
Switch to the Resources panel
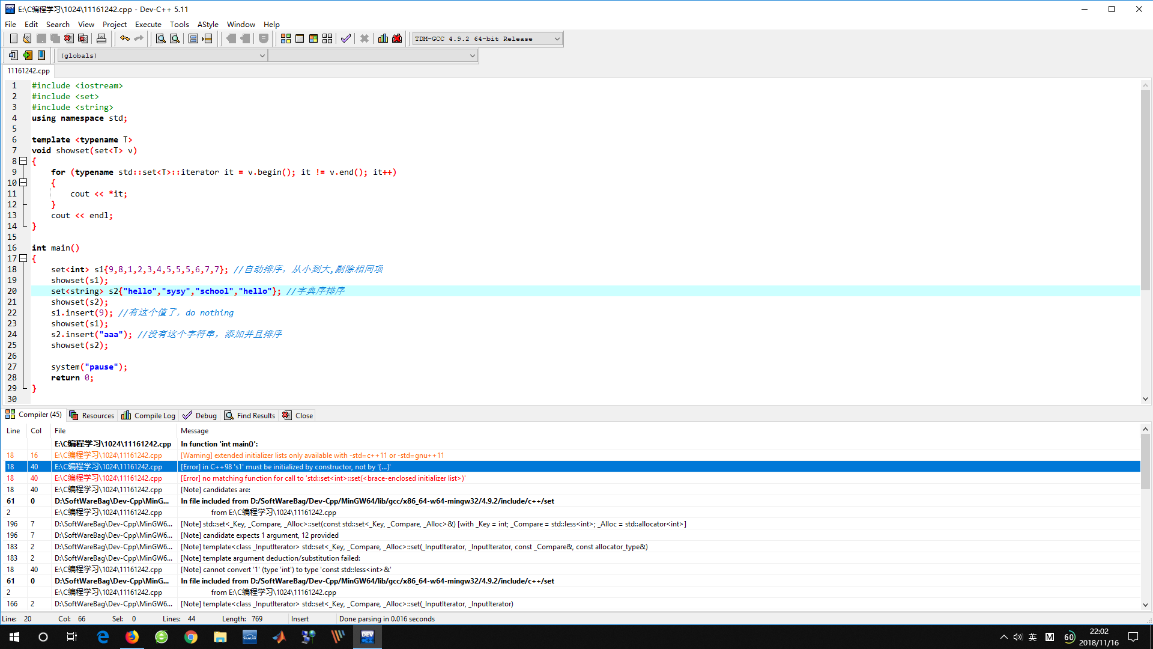pyautogui.click(x=91, y=415)
